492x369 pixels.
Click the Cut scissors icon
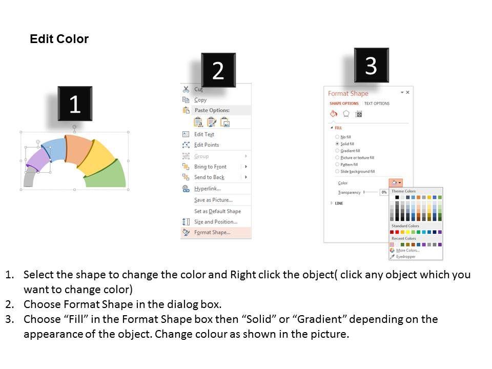[186, 90]
